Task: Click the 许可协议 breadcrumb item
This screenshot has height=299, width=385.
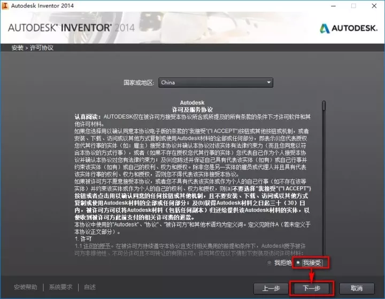Action: click(x=41, y=48)
